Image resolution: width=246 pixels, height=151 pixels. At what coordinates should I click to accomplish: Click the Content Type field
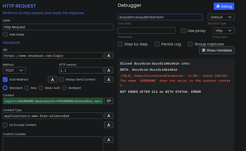(x=53, y=116)
